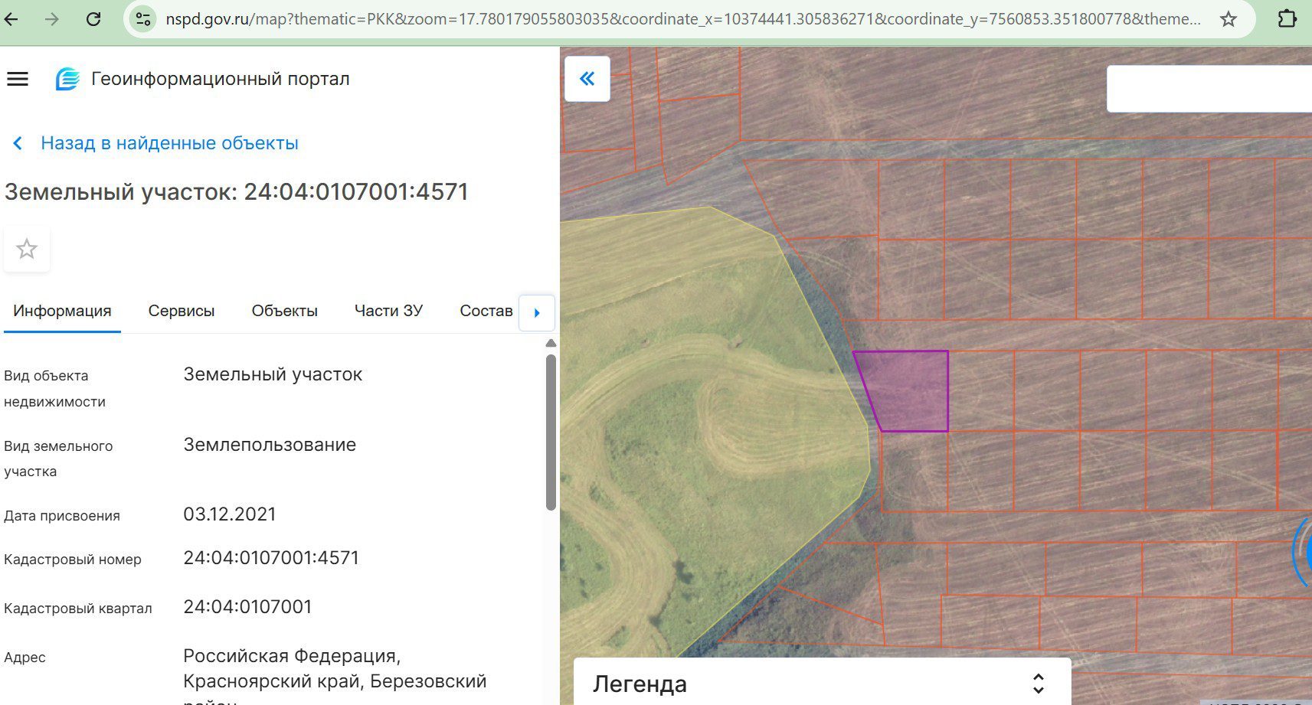Show more tabs with right arrow
Screen dimensions: 1312x705
pyautogui.click(x=537, y=312)
